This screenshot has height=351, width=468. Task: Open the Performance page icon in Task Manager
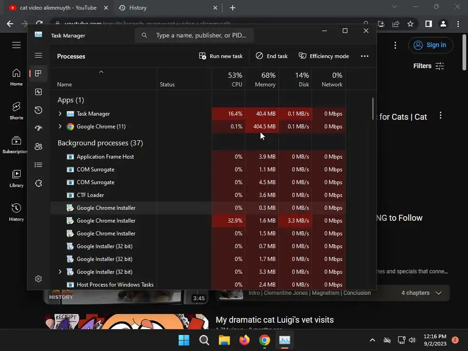click(38, 92)
